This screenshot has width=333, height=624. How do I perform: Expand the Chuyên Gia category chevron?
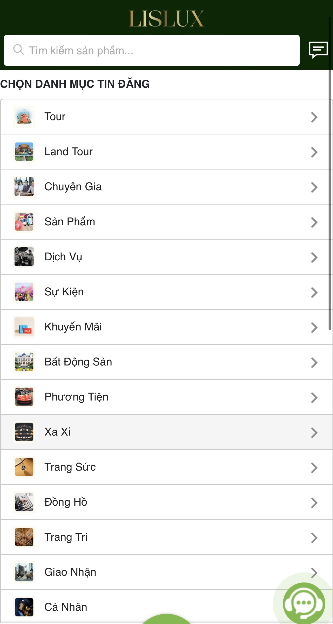click(314, 187)
